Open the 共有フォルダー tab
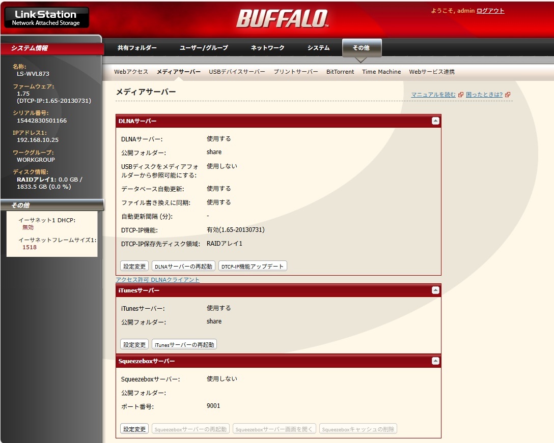Image resolution: width=554 pixels, height=443 pixels. [x=137, y=48]
